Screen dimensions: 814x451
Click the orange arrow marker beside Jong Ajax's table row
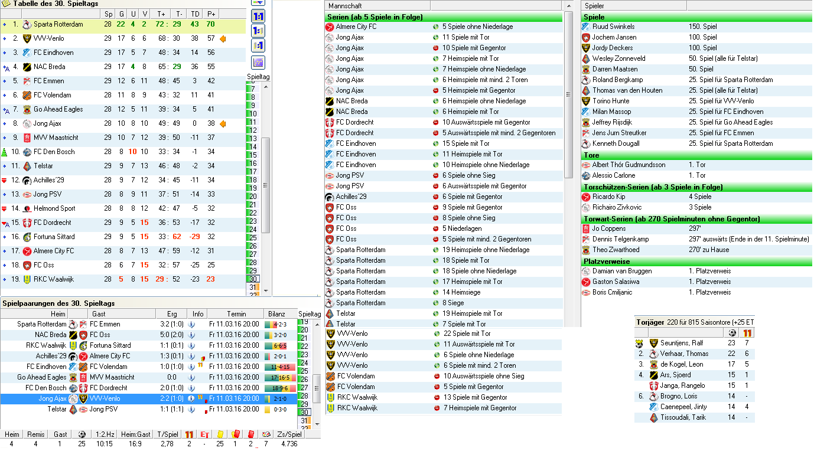223,124
